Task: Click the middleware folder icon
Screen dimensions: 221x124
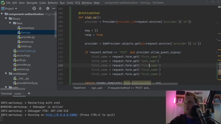Action: [10, 73]
